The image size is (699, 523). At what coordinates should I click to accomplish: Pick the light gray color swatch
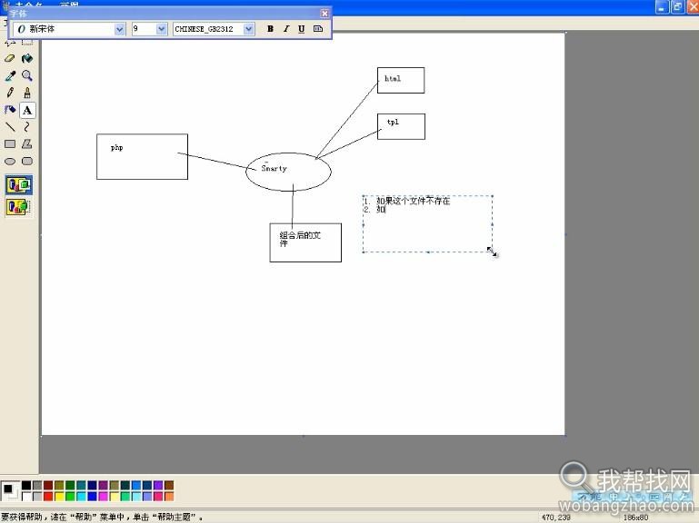tap(37, 497)
